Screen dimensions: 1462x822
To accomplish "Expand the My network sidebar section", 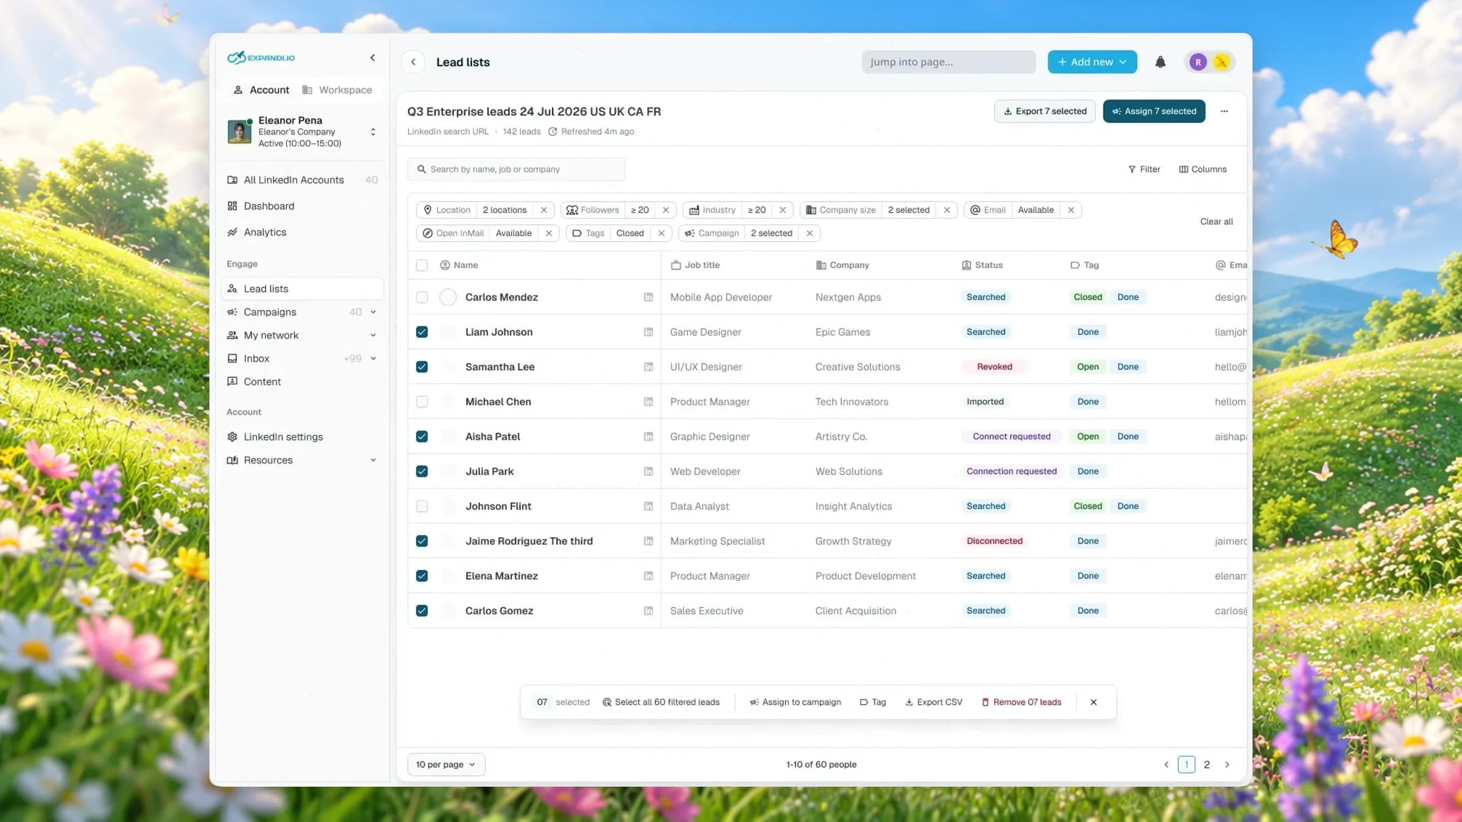I will 373,335.
